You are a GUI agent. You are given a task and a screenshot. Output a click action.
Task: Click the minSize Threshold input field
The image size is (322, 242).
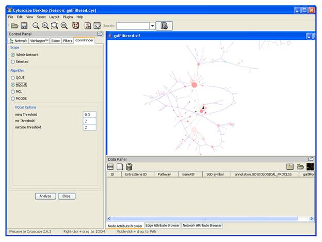pyautogui.click(x=90, y=127)
